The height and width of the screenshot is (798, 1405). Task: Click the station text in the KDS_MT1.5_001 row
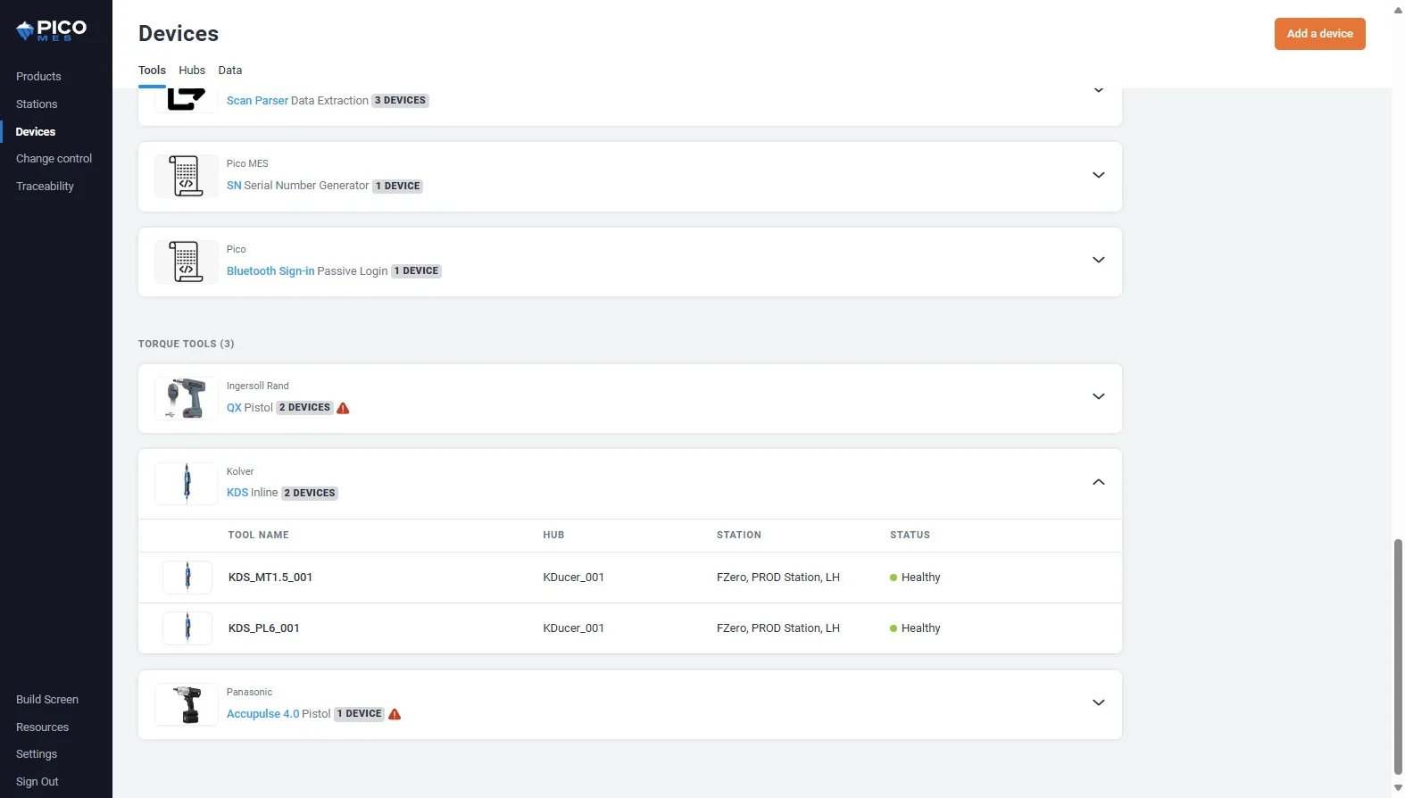pos(778,578)
